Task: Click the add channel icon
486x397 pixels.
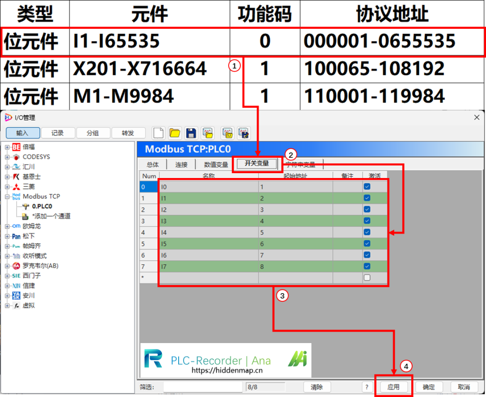Action: 25,216
